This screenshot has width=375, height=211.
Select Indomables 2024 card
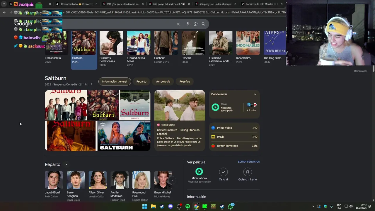pos(248,47)
